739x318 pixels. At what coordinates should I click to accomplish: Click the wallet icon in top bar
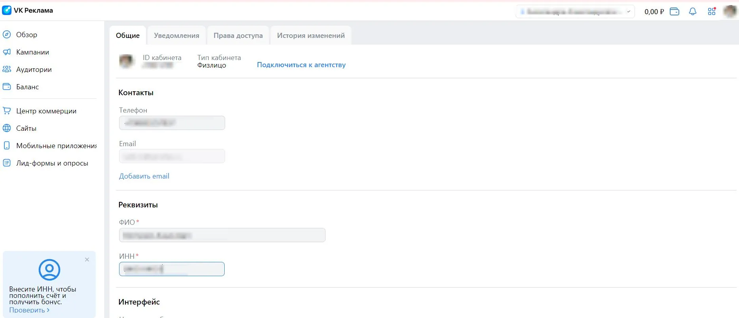tap(674, 11)
